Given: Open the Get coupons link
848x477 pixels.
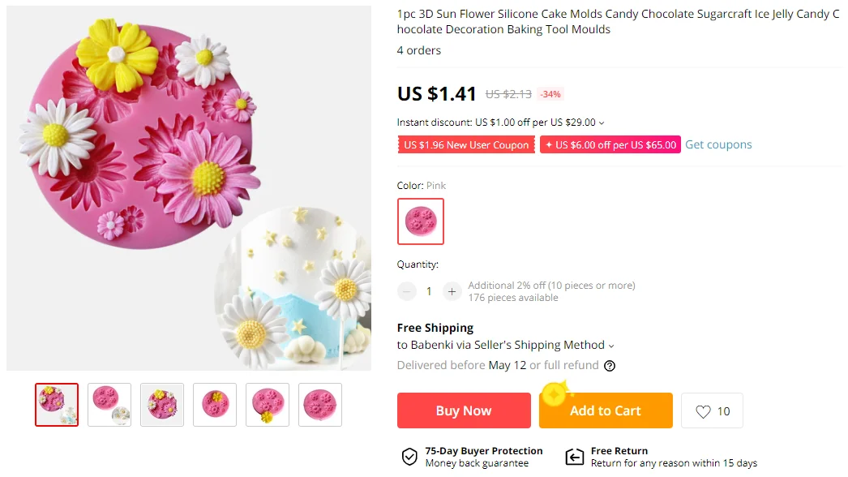Looking at the screenshot, I should point(718,145).
